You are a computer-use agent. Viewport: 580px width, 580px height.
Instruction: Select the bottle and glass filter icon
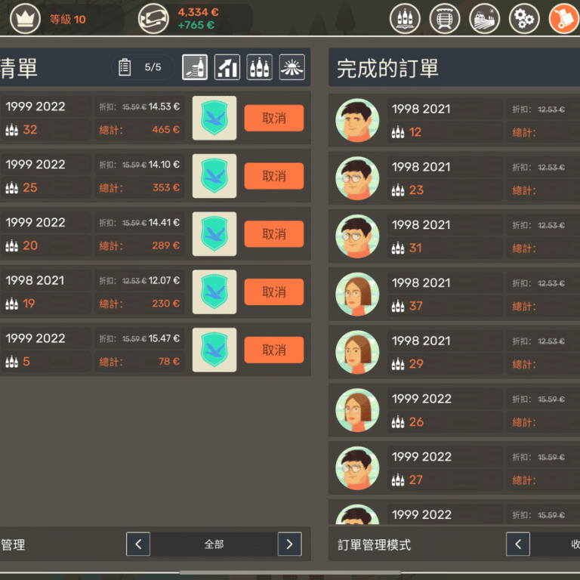[x=196, y=67]
